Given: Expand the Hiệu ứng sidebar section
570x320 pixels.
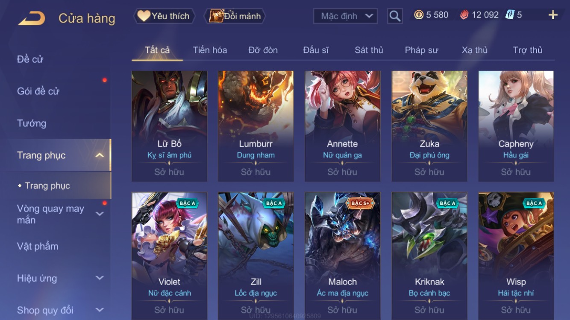Looking at the screenshot, I should tap(100, 278).
